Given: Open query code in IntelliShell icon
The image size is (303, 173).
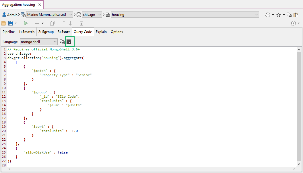Looking at the screenshot, I should pos(69,42).
